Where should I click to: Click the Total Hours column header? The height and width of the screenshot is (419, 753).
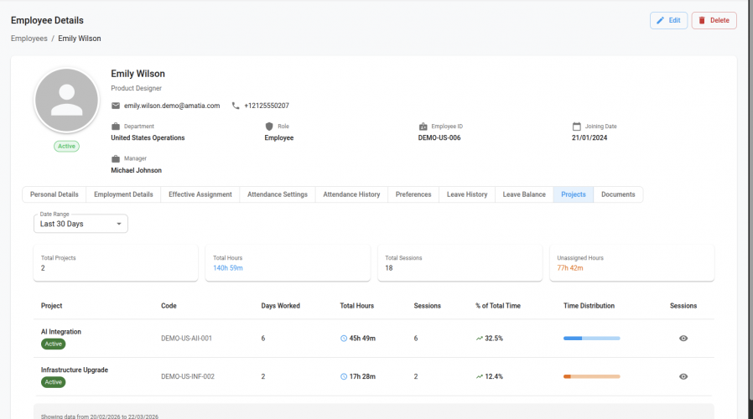357,306
